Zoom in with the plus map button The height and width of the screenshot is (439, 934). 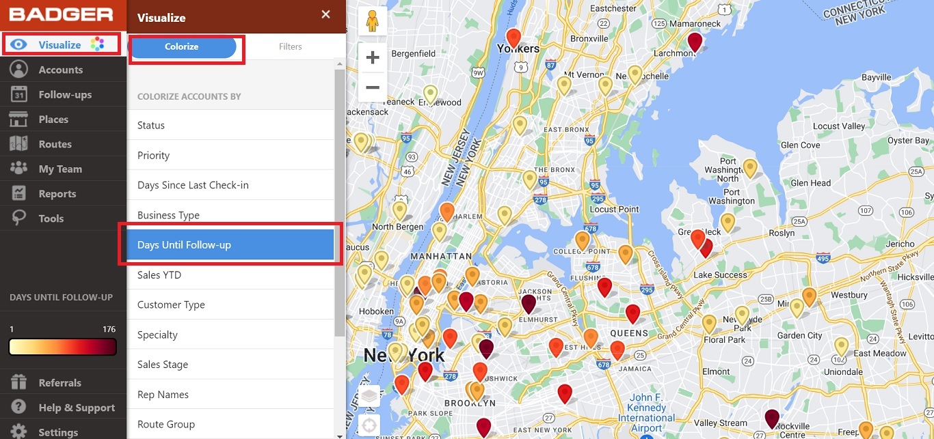pyautogui.click(x=373, y=58)
